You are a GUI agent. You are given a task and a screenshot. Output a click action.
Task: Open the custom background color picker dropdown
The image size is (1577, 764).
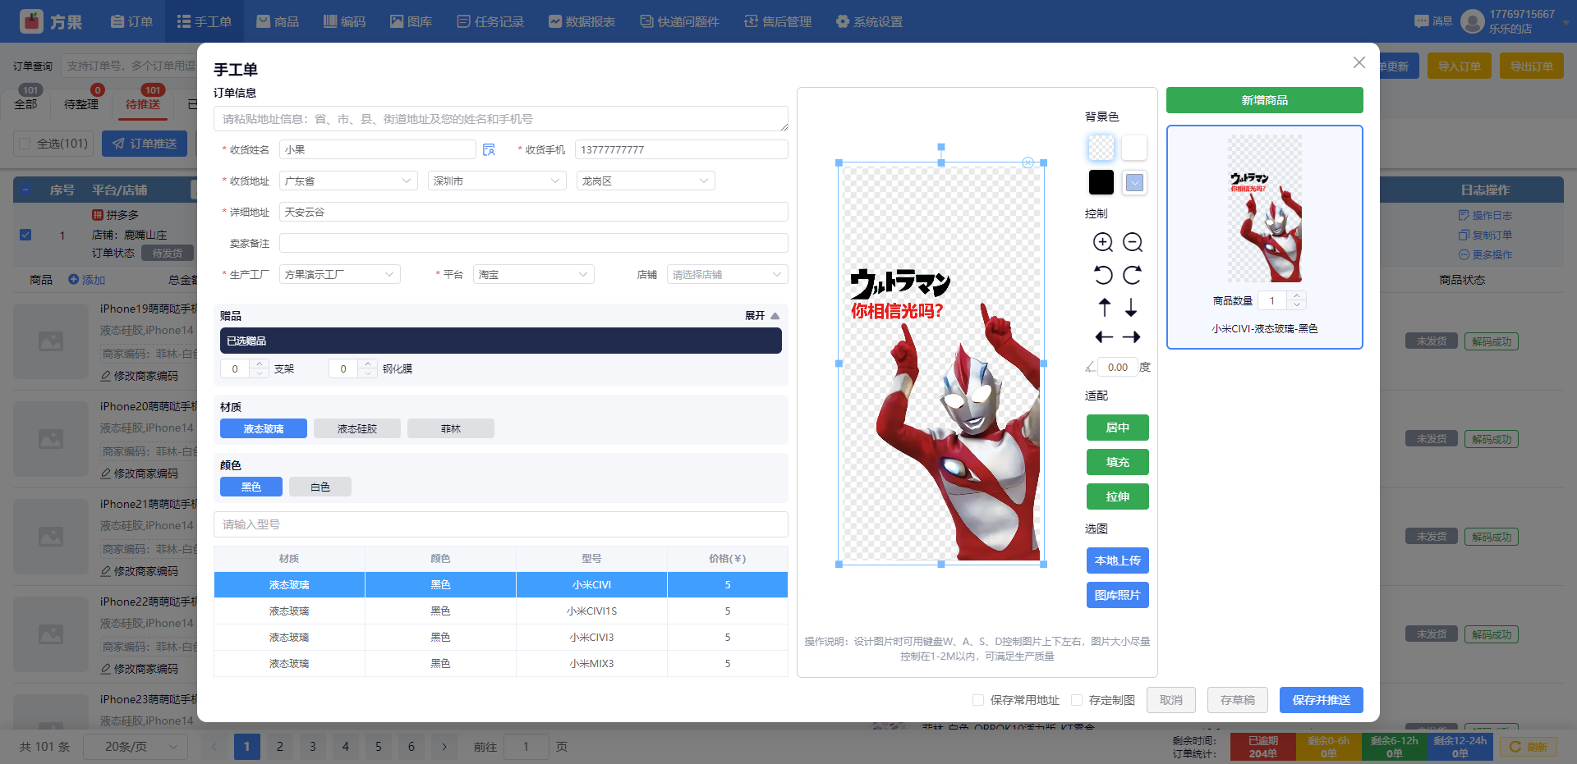[x=1134, y=182]
